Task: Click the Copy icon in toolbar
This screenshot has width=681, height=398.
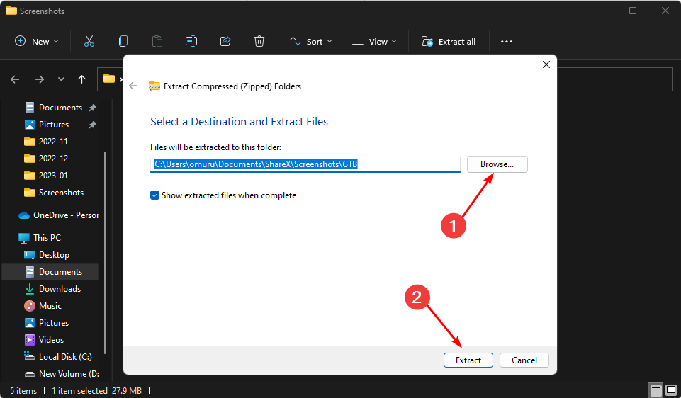Action: [123, 42]
